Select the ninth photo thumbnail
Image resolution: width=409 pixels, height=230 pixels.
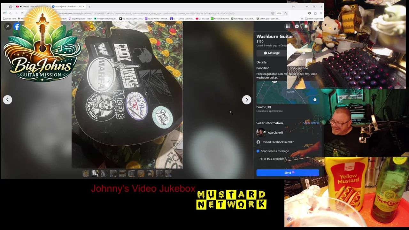pos(159,173)
